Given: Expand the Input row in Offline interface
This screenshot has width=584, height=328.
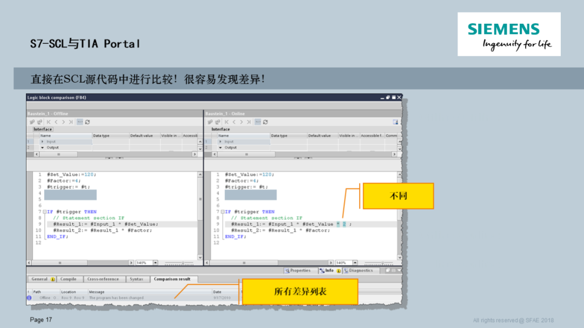Looking at the screenshot, I should tap(42, 142).
